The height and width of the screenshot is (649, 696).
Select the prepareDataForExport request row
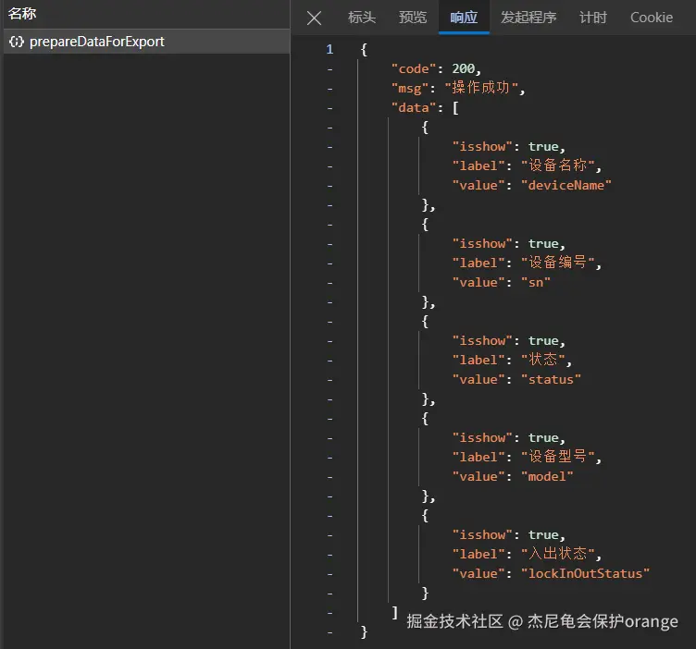tap(97, 42)
